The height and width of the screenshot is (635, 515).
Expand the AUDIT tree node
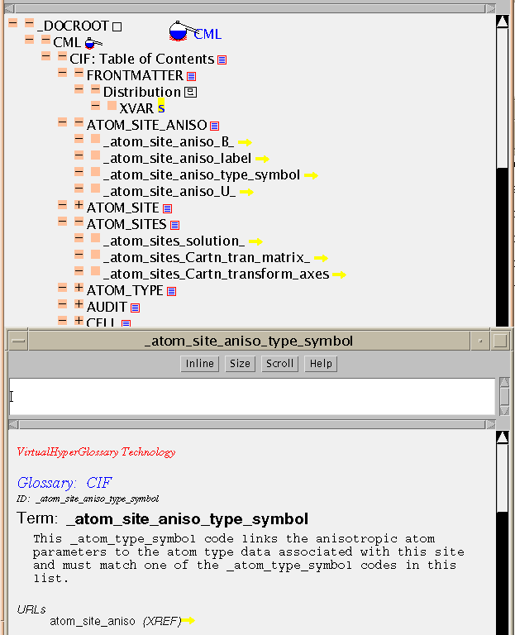(x=79, y=307)
